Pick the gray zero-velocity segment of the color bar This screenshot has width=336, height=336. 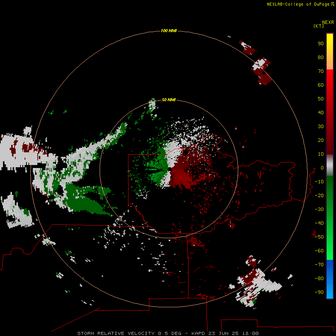(x=330, y=165)
